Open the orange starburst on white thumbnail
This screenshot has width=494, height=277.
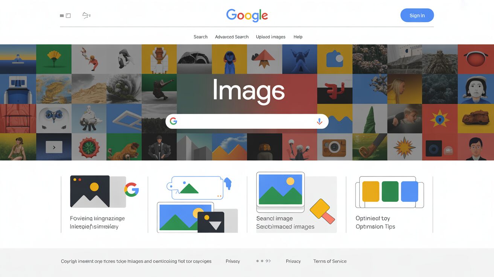point(405,147)
